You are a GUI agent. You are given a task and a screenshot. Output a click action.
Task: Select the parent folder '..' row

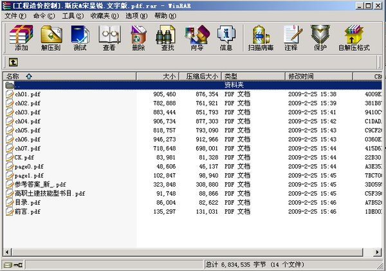(x=193, y=85)
